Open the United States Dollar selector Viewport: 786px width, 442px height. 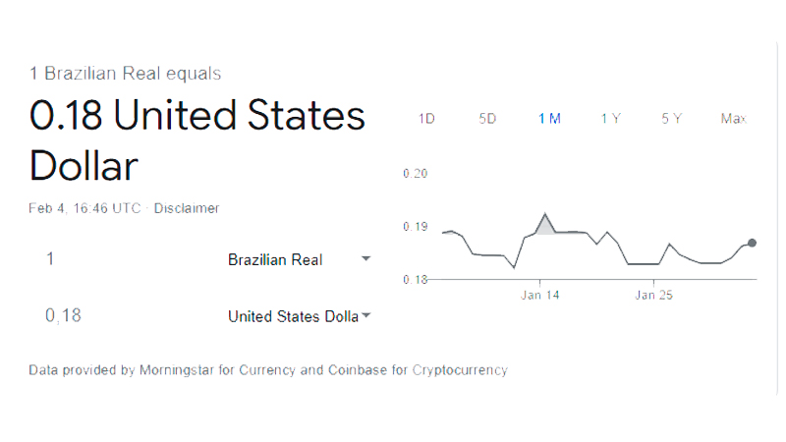[299, 316]
